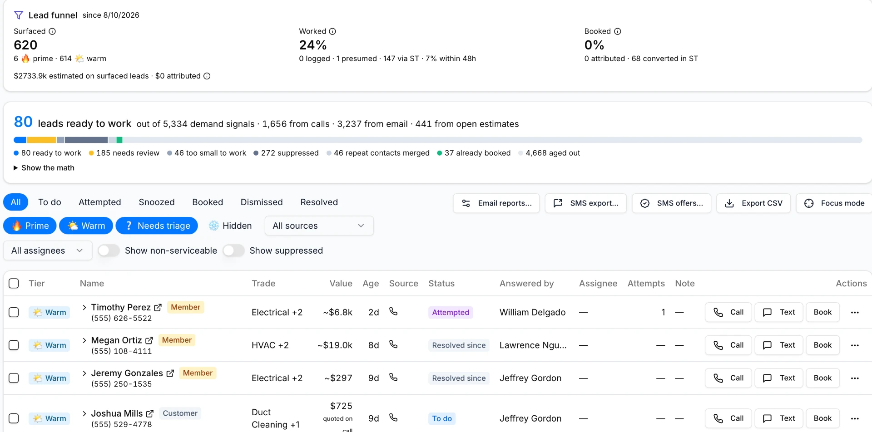This screenshot has width=872, height=432.
Task: Click the blue ready-to-work segment of progress bar
Action: pyautogui.click(x=20, y=140)
